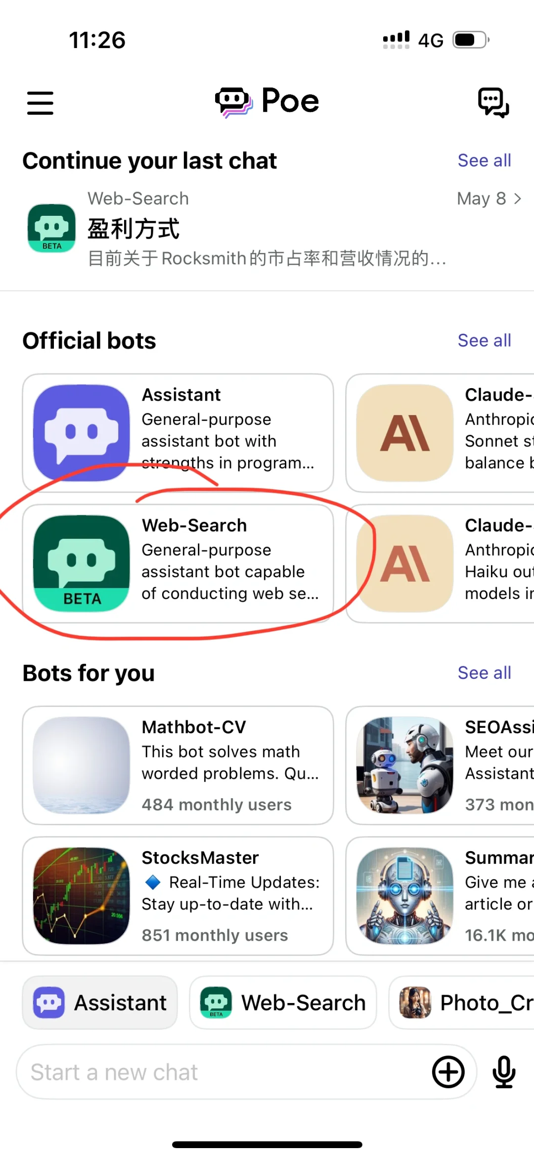Open the Web-Search bot card in Official bots
The height and width of the screenshot is (1159, 534).
[178, 563]
